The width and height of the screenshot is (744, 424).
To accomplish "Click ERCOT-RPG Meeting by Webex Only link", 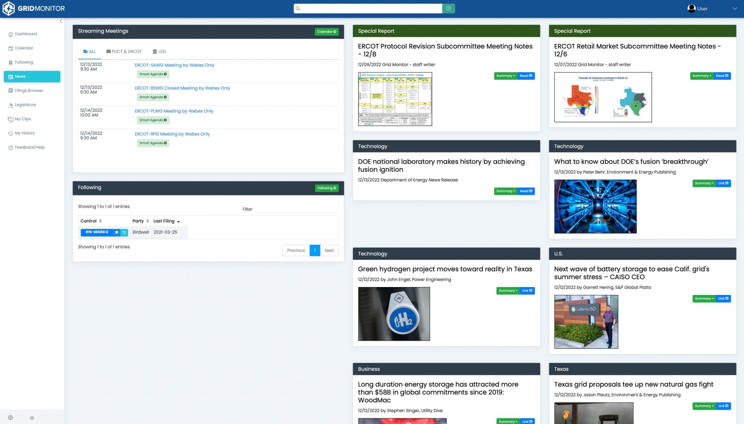I will point(172,134).
